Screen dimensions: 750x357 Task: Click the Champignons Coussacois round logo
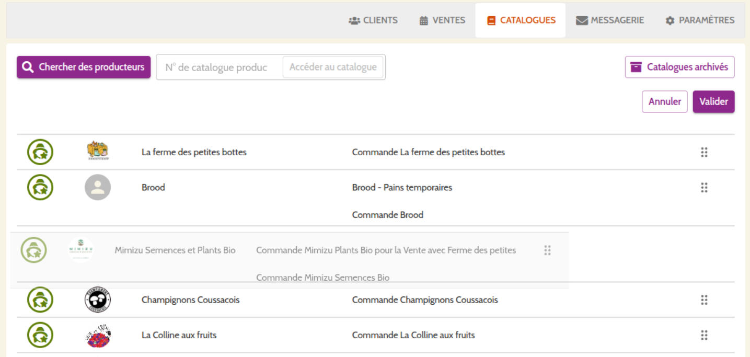(98, 300)
